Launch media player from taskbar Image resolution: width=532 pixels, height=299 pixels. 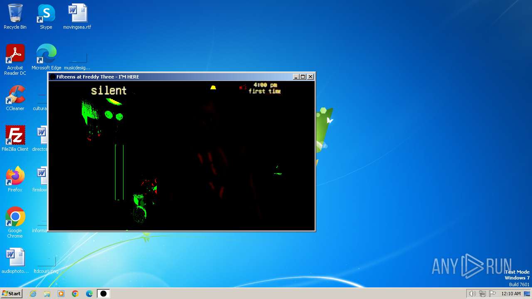click(61, 294)
